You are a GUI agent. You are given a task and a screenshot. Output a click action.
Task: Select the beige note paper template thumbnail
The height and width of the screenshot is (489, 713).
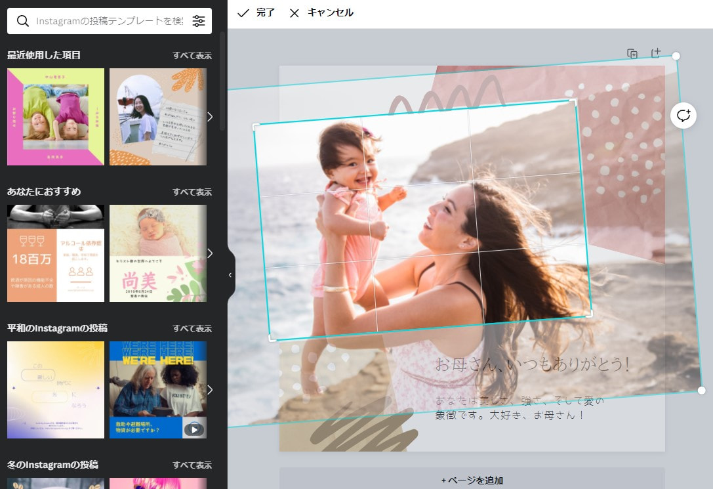(x=158, y=117)
